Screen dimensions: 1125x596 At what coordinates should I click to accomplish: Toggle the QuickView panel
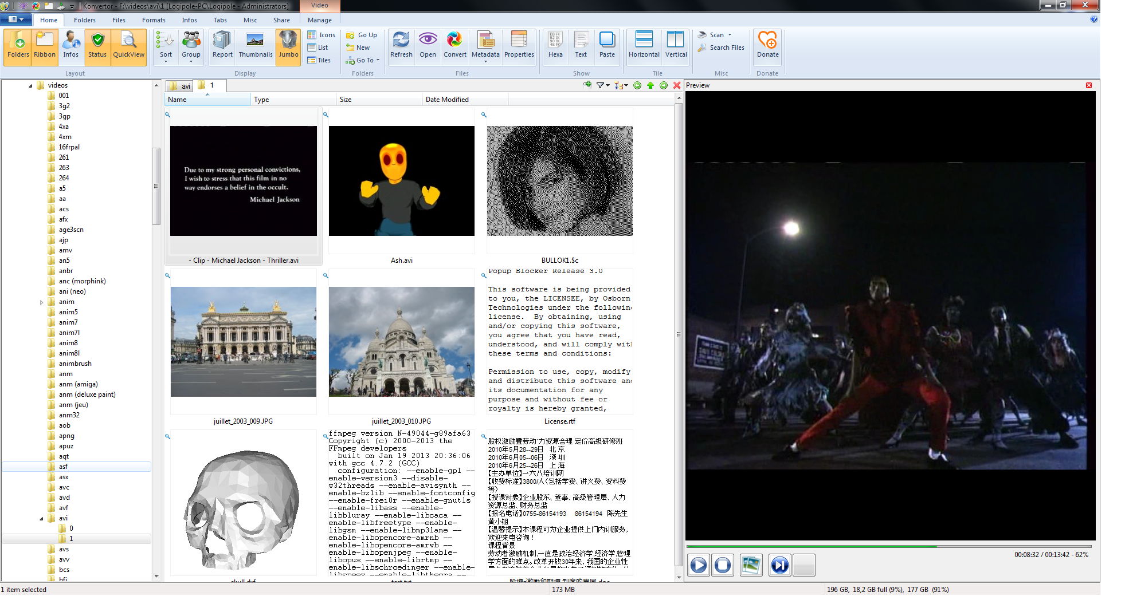pyautogui.click(x=128, y=45)
